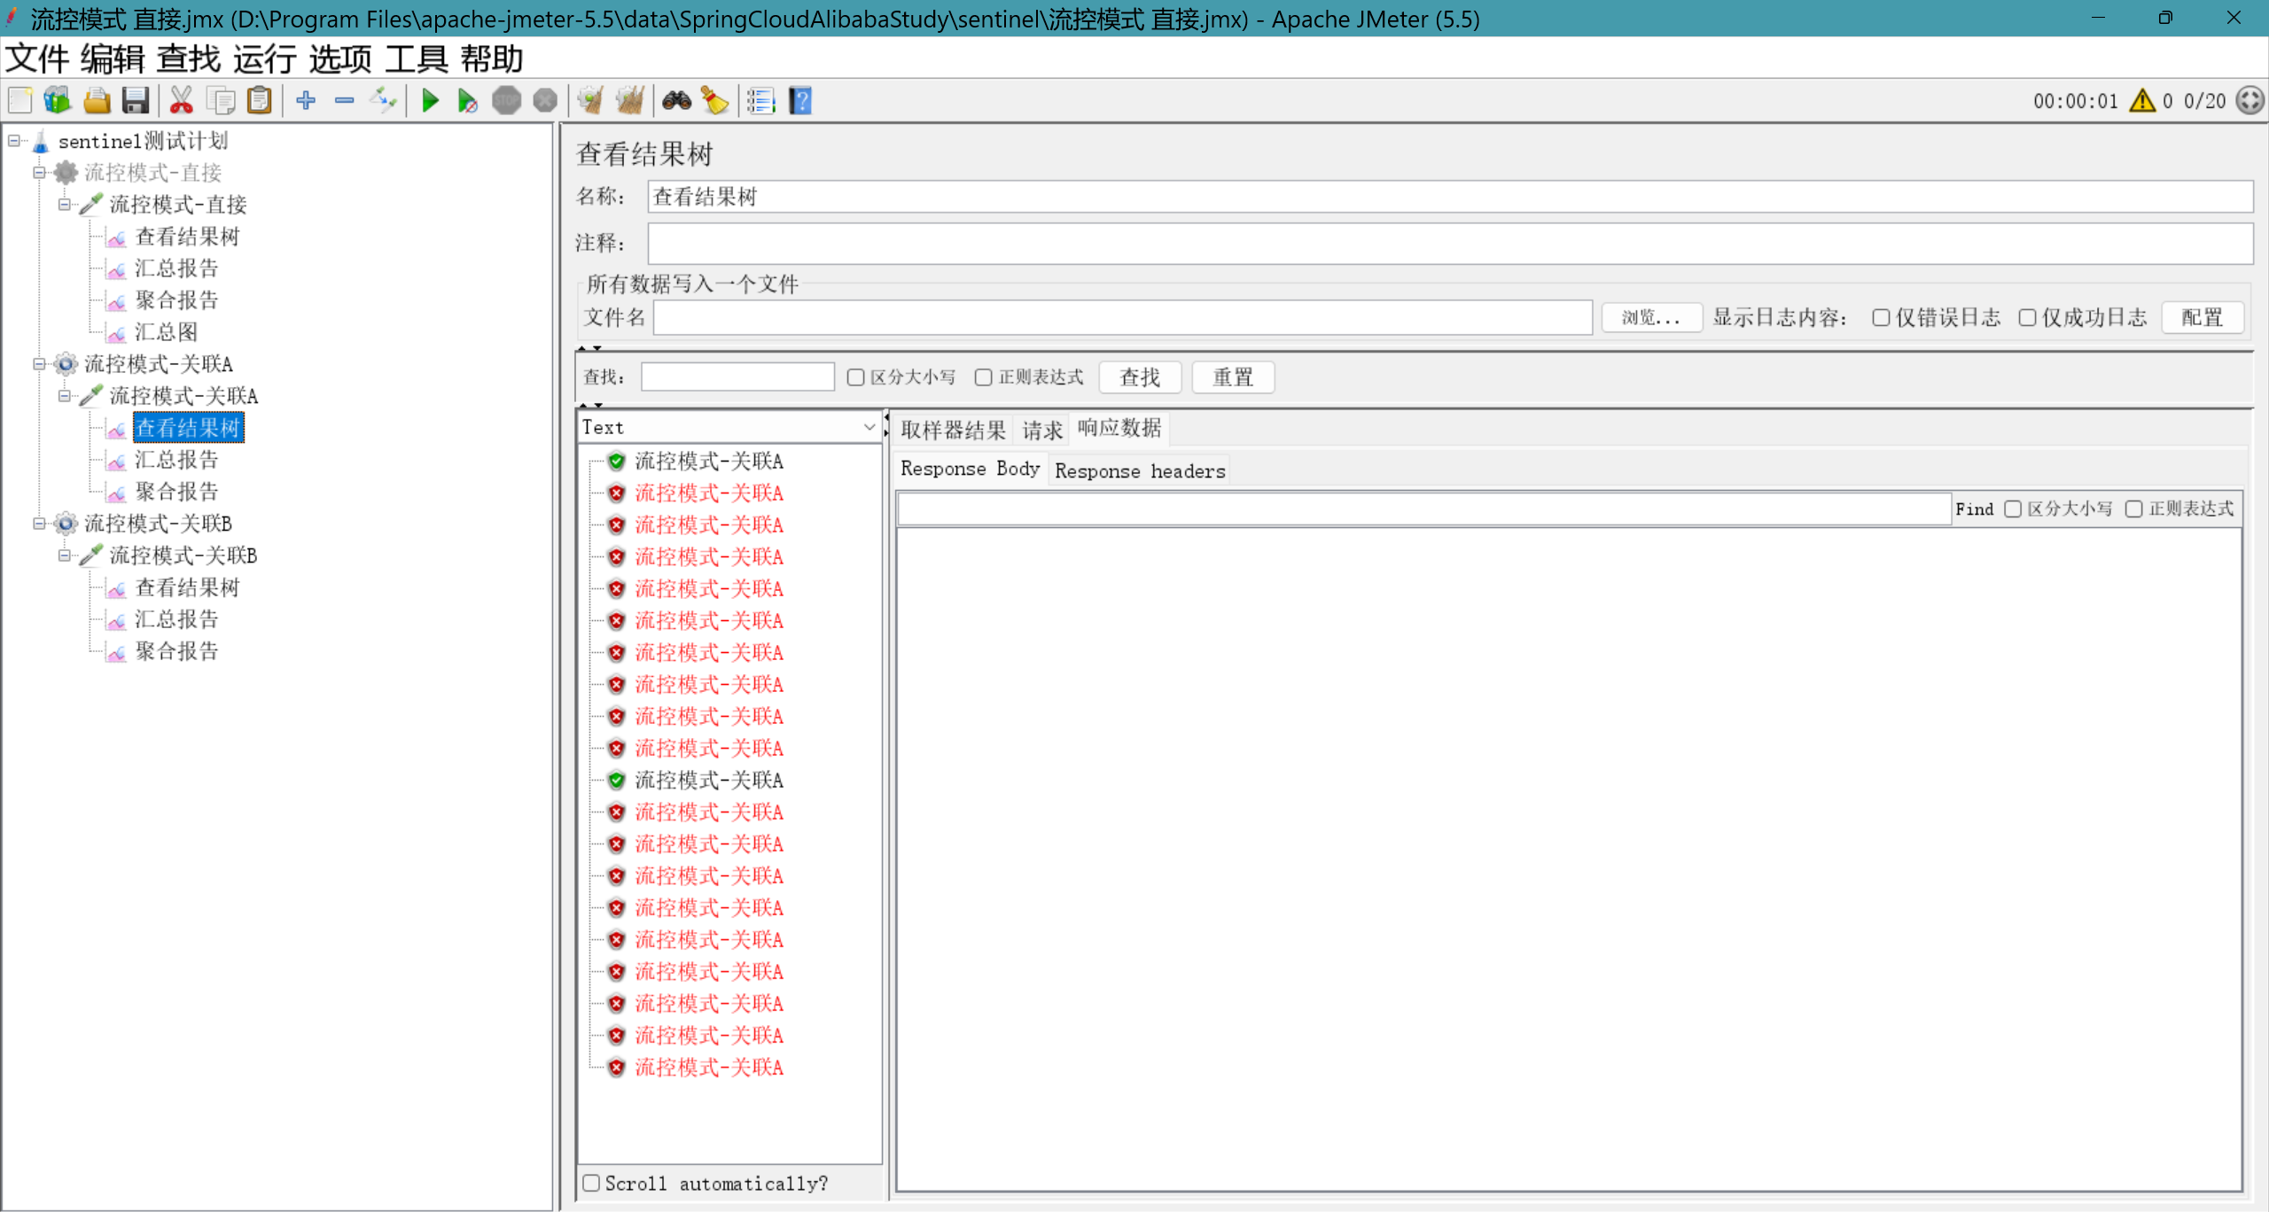Viewport: 2269px width, 1212px height.
Task: Collapse the sentinel测试计划 root node
Action: (x=14, y=141)
